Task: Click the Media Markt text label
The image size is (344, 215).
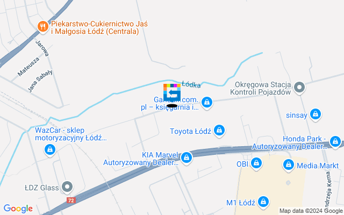Action: tap(318, 166)
